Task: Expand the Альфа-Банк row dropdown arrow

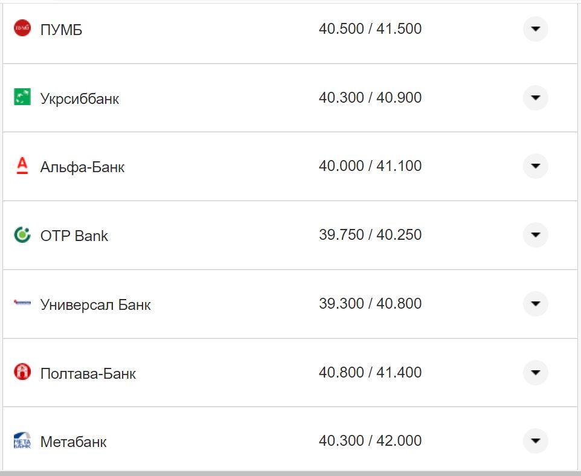Action: pyautogui.click(x=535, y=166)
